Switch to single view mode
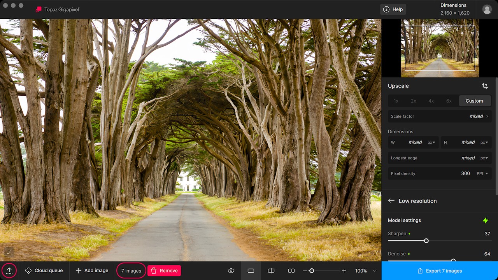The width and height of the screenshot is (498, 280). 251,271
